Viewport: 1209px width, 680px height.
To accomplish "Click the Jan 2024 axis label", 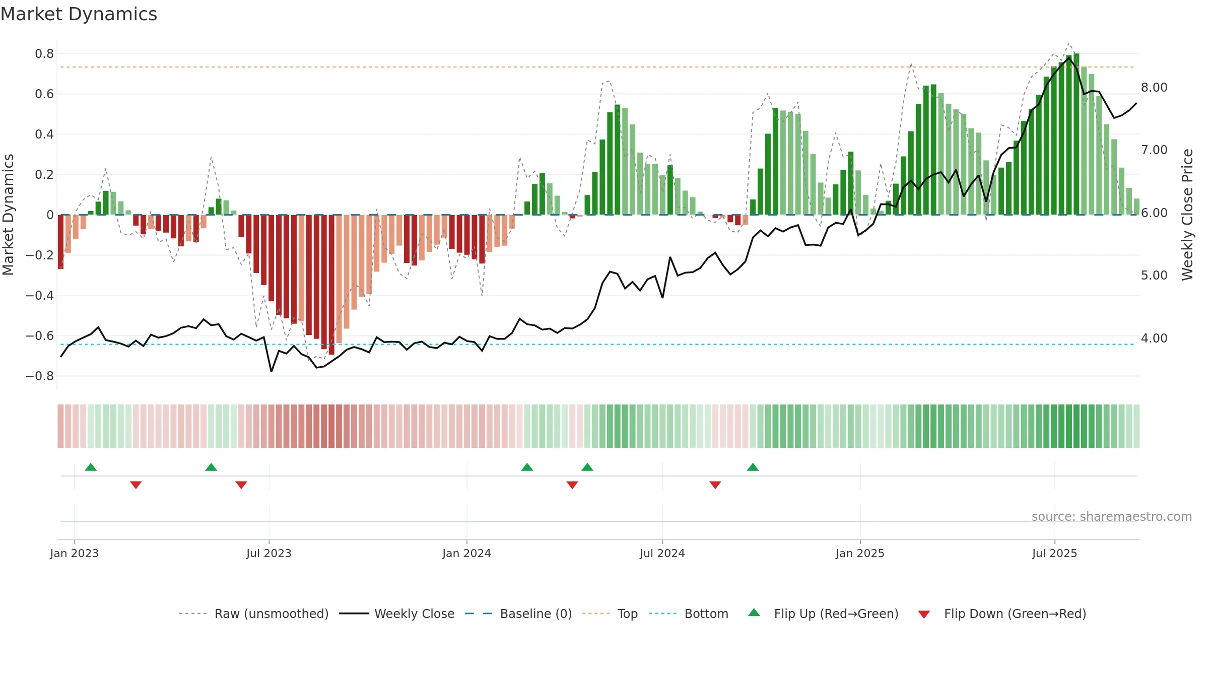I will (x=467, y=553).
